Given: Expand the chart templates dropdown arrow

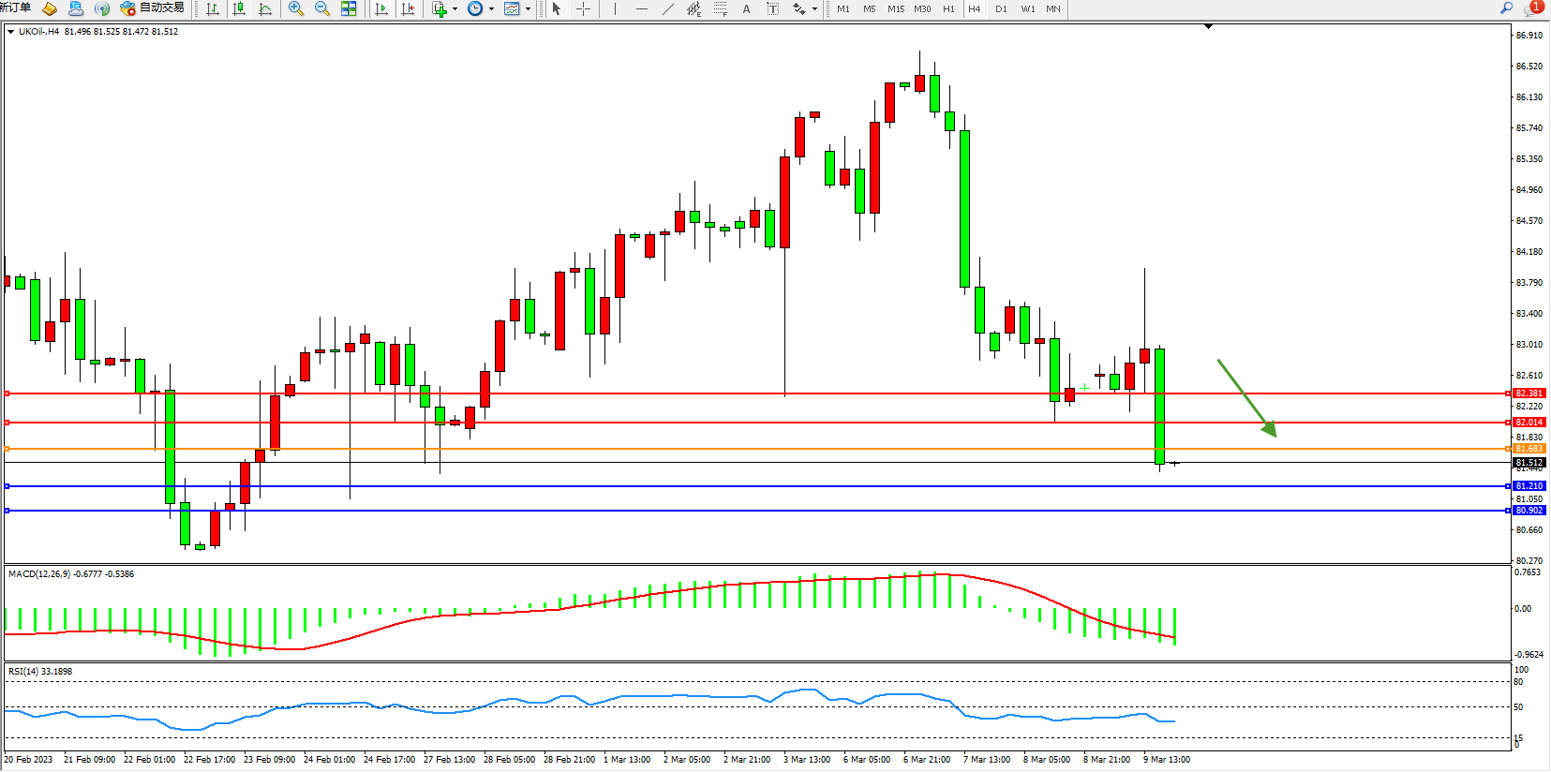Looking at the screenshot, I should pyautogui.click(x=528, y=8).
